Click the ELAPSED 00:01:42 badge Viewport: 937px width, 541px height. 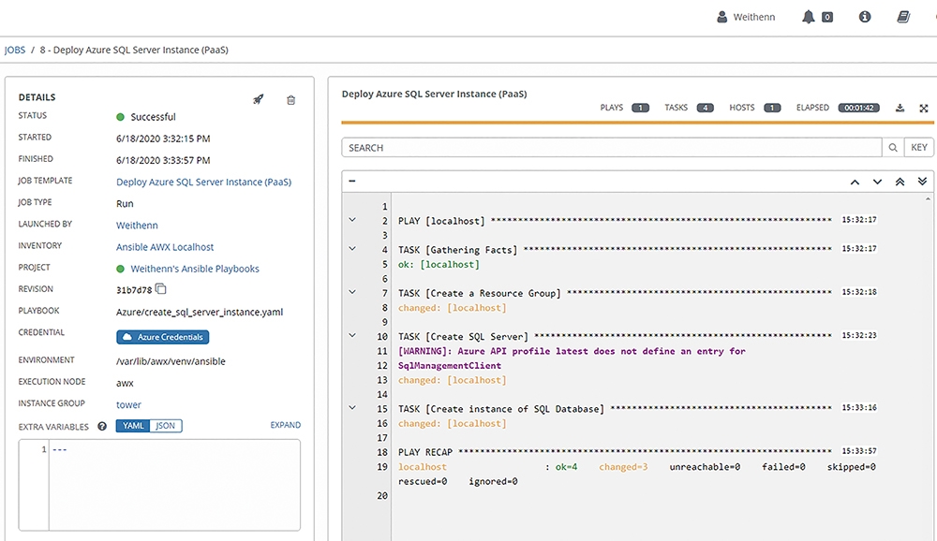[x=858, y=108]
